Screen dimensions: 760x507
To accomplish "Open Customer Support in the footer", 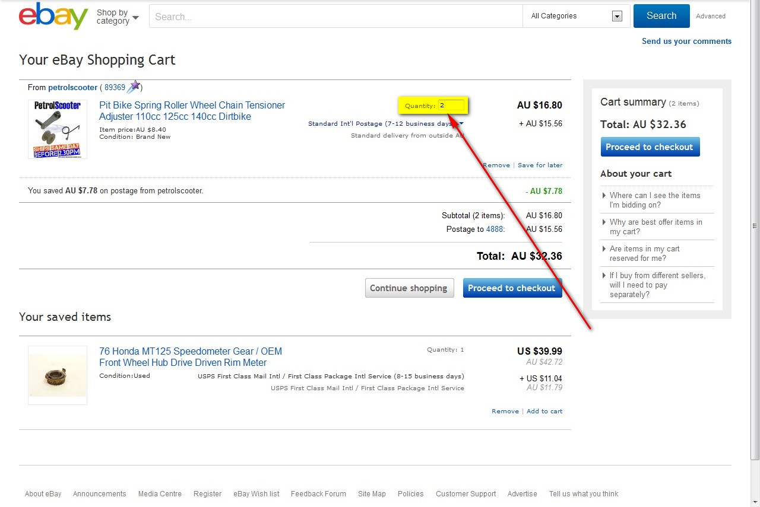I will click(x=465, y=494).
